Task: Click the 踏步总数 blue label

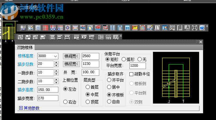Action: click(26, 64)
